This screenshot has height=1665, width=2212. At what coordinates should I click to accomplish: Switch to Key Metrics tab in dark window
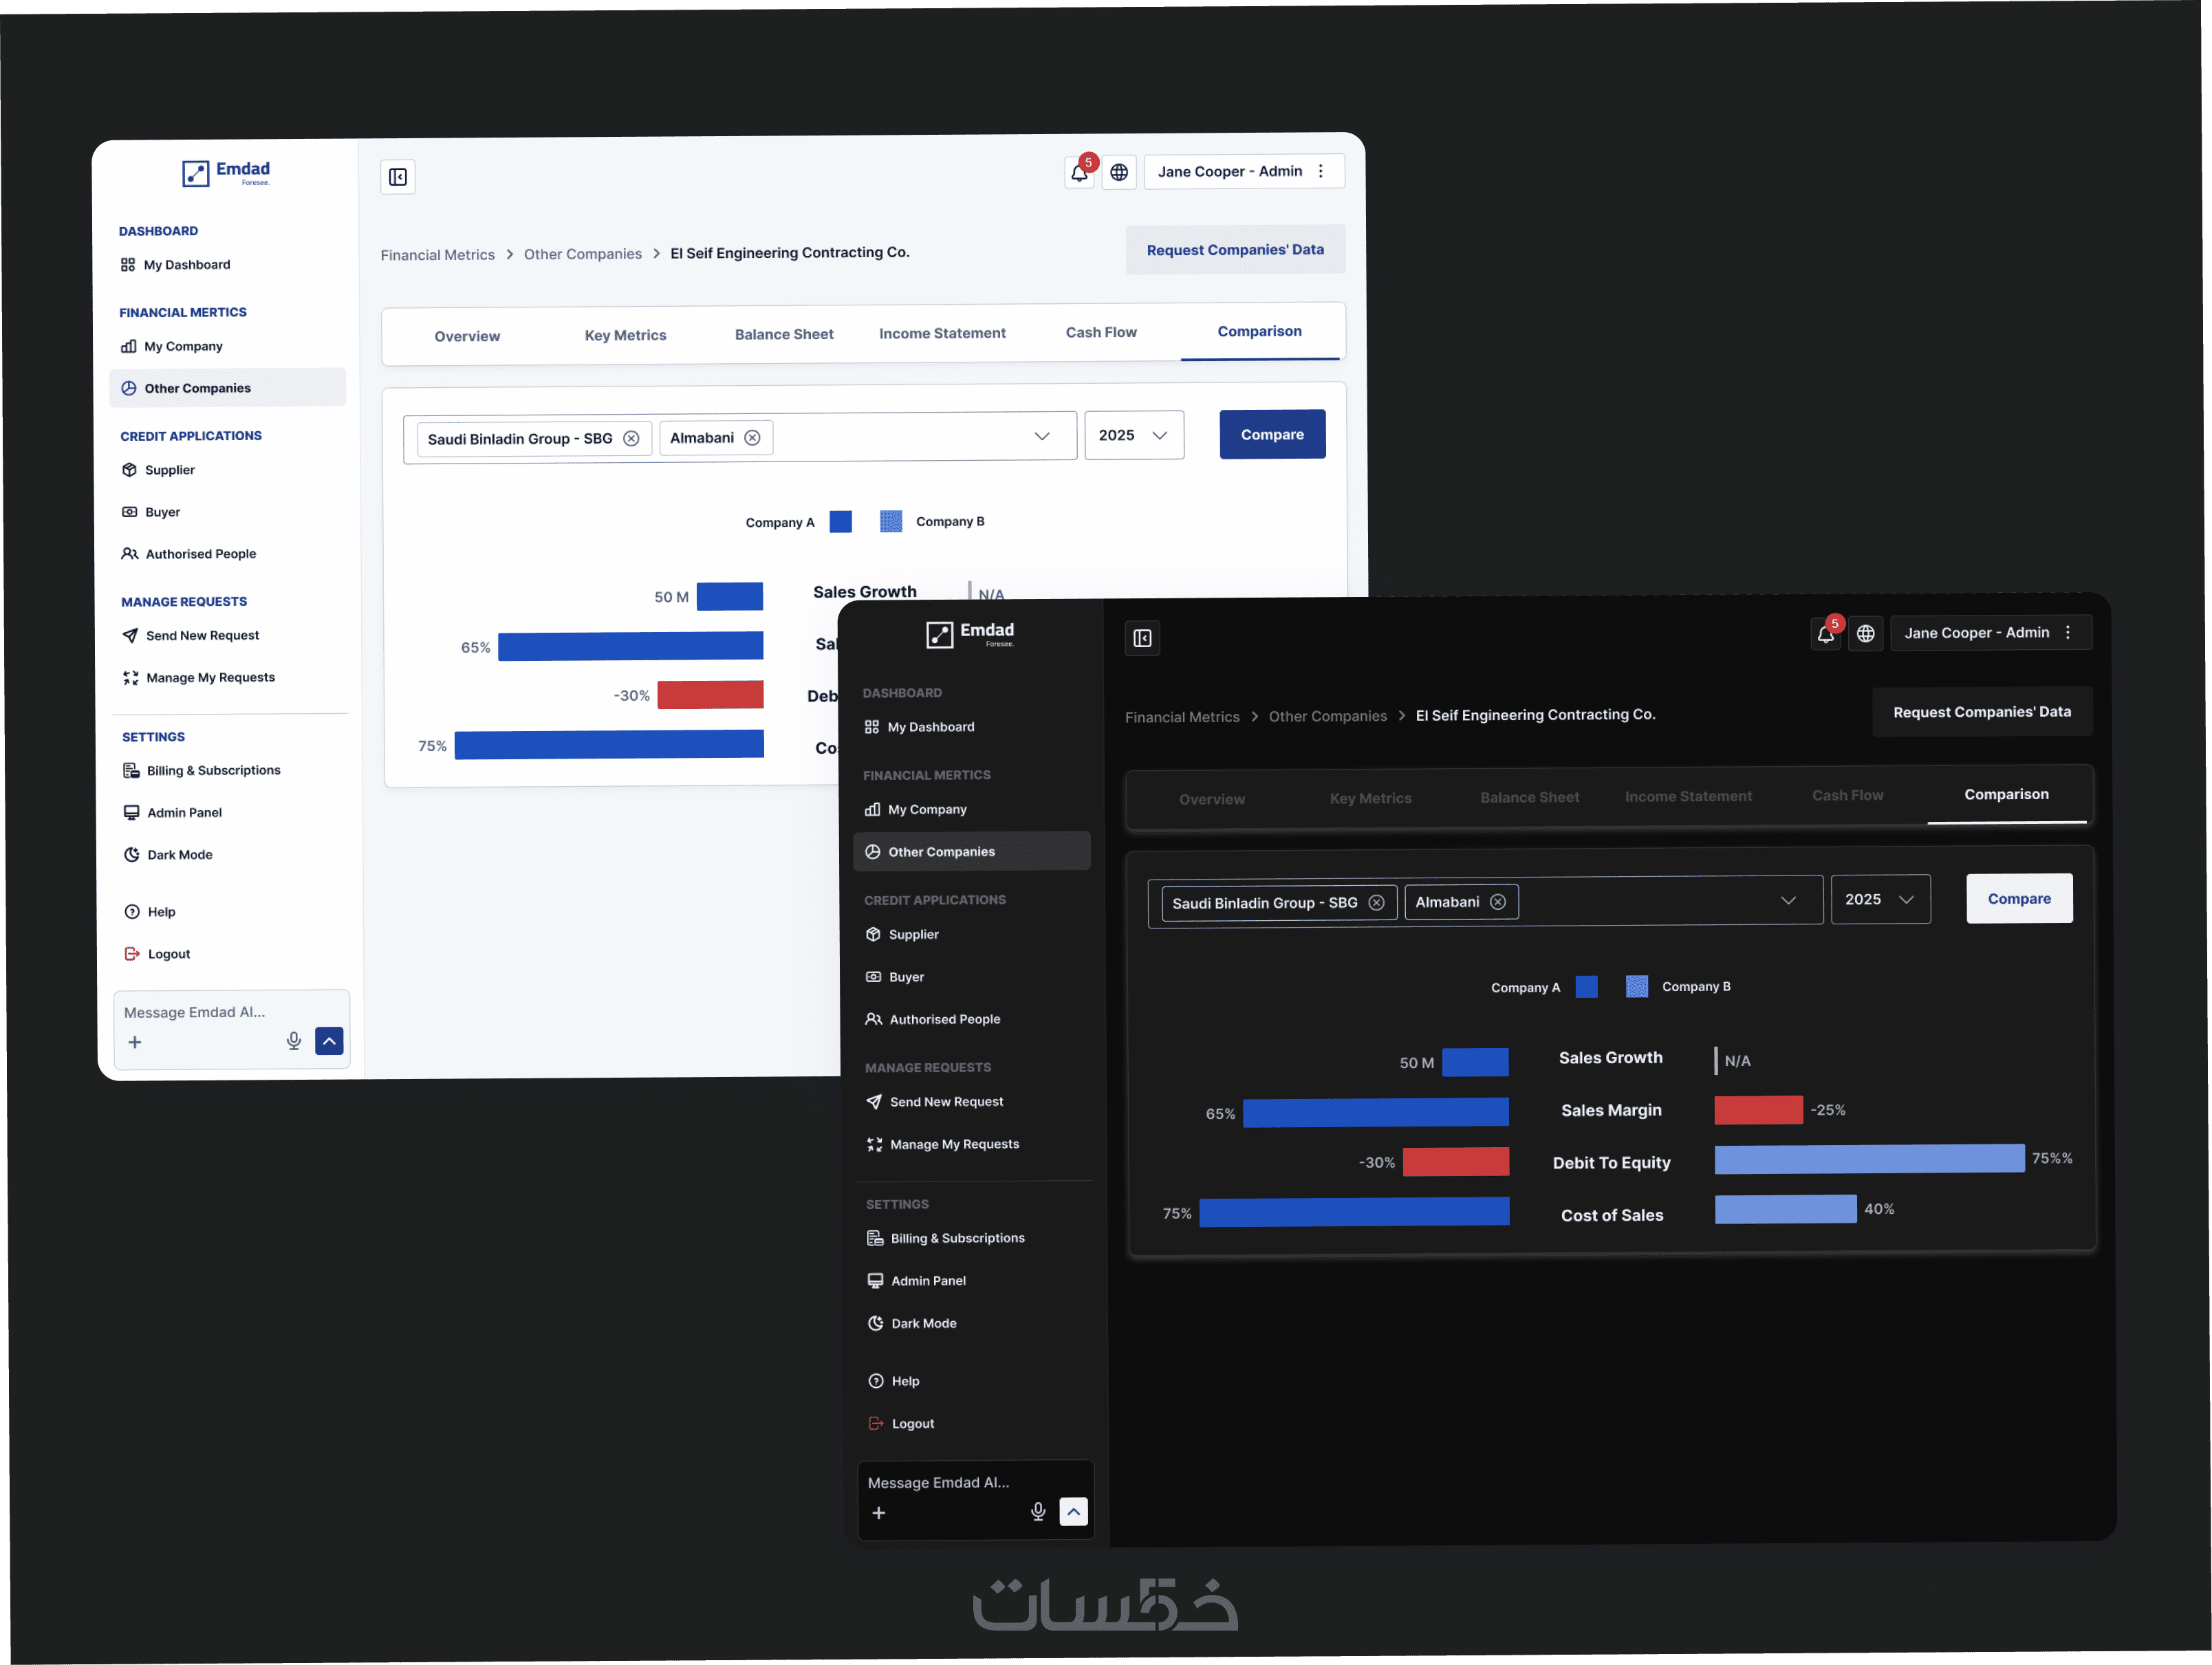1370,798
